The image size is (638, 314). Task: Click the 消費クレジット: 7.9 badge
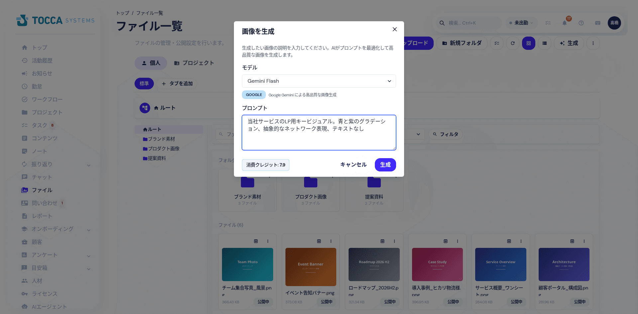266,165
